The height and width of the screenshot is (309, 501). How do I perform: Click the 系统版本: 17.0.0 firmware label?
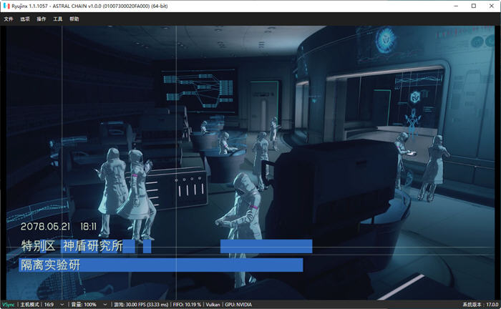click(x=480, y=305)
